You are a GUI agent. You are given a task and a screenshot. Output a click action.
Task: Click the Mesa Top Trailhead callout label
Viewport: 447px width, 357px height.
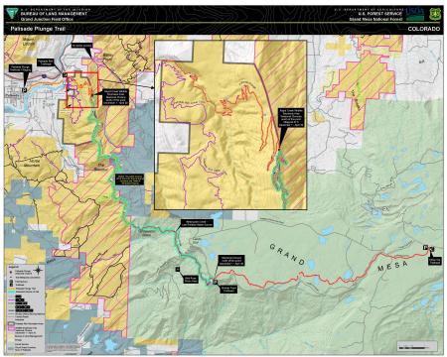pos(435,262)
